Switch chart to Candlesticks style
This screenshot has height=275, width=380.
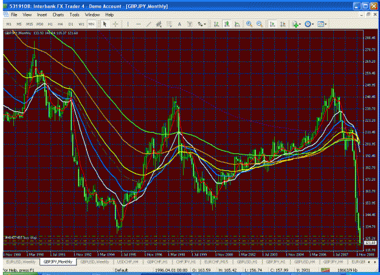227,24
